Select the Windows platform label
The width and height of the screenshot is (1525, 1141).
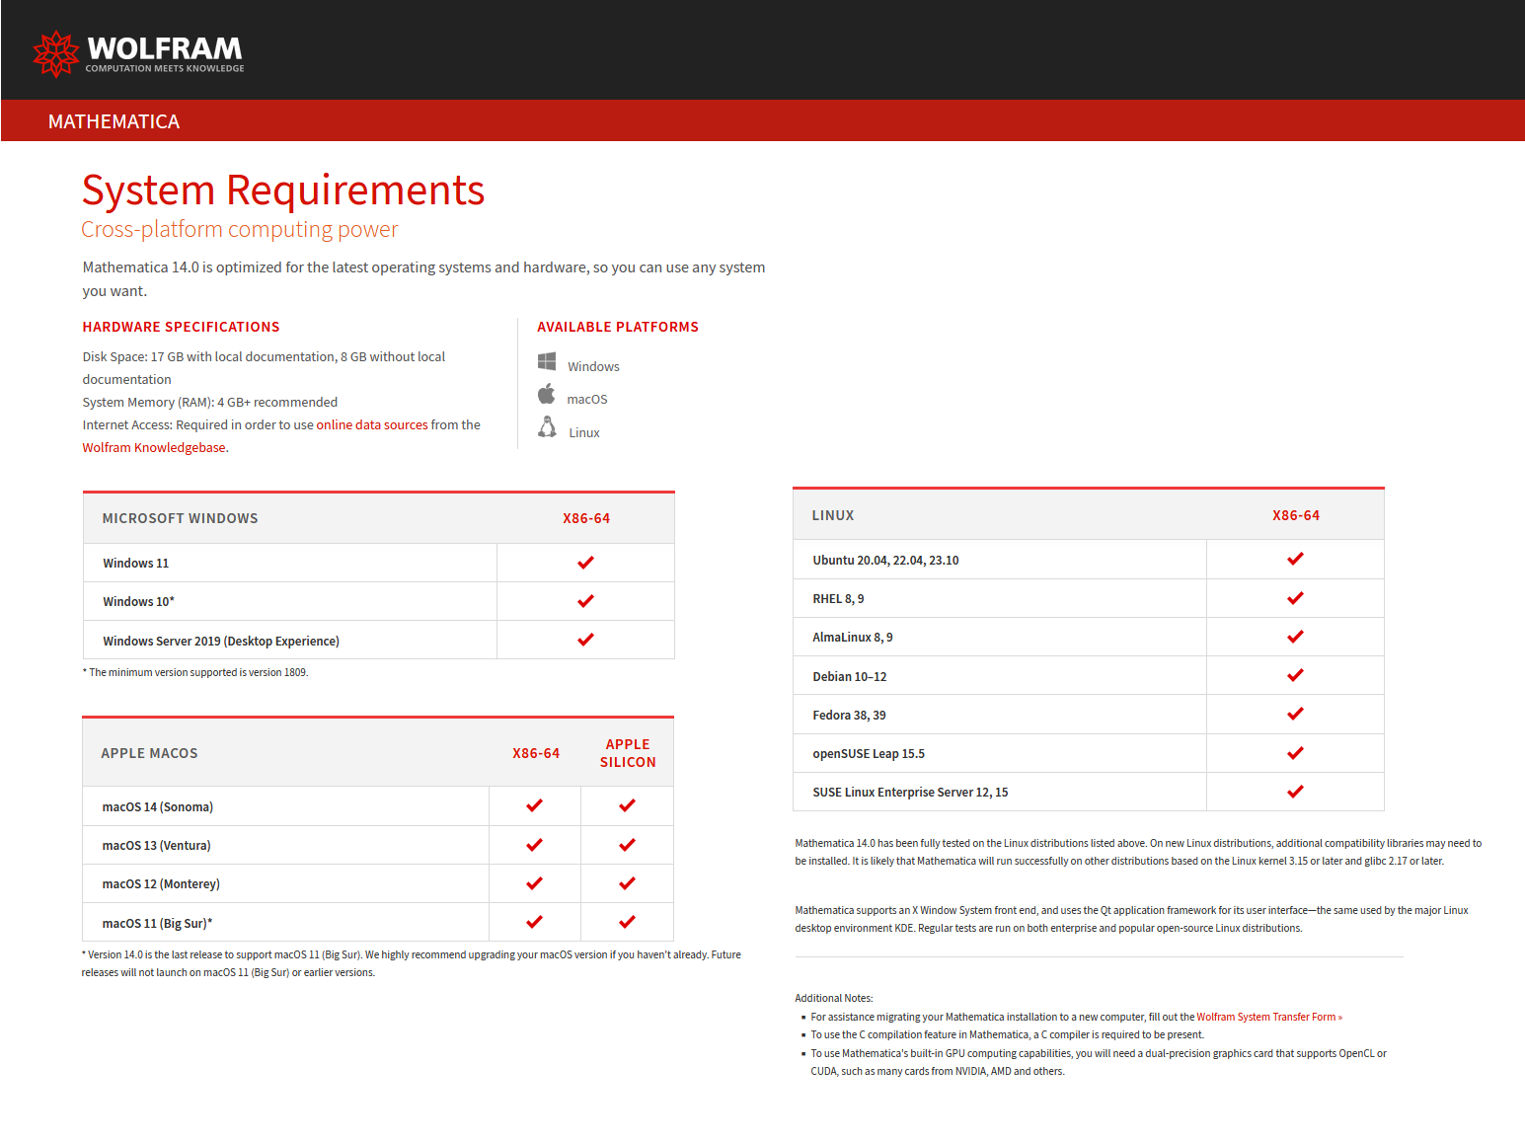pyautogui.click(x=593, y=366)
